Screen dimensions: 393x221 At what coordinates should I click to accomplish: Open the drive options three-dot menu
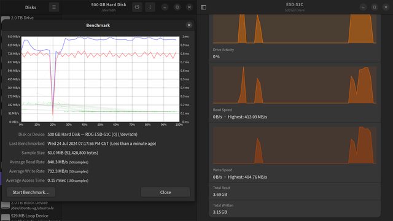coord(150,7)
